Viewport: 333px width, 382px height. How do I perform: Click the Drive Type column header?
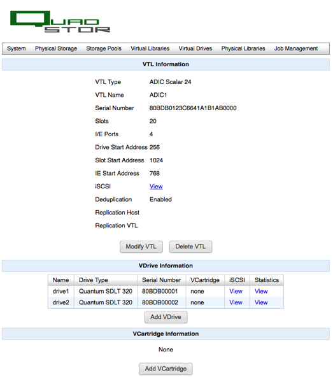click(x=94, y=280)
